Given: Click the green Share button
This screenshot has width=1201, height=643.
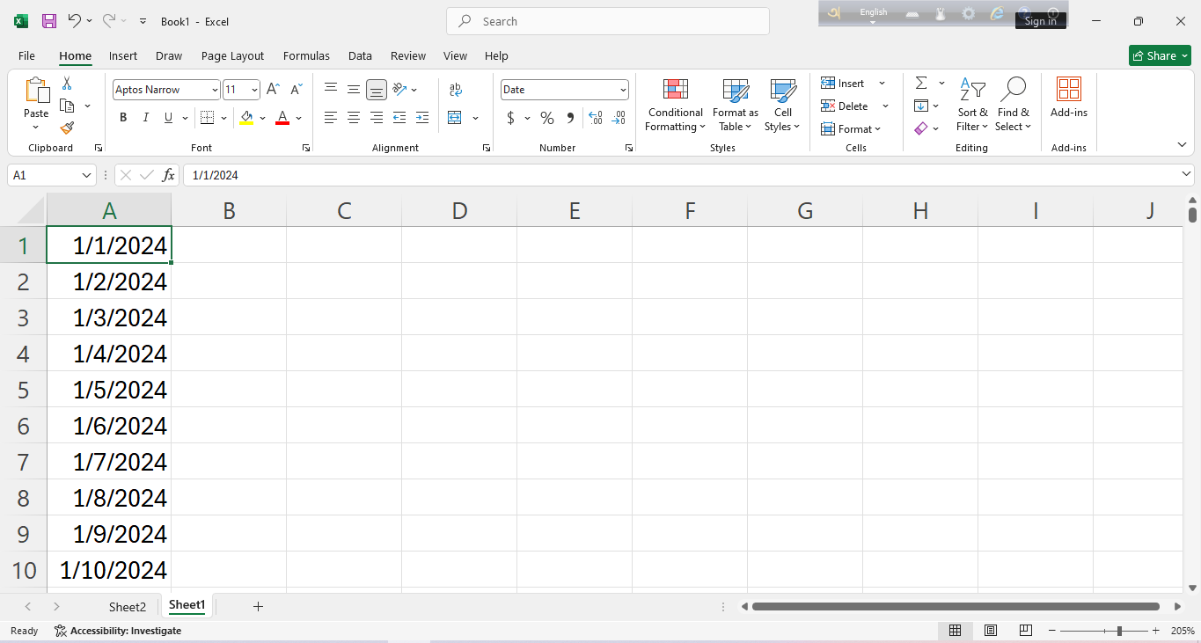Looking at the screenshot, I should [1159, 55].
